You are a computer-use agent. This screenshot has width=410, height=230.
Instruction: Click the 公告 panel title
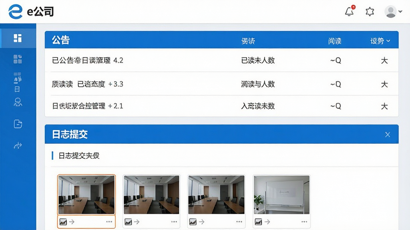[x=61, y=40]
